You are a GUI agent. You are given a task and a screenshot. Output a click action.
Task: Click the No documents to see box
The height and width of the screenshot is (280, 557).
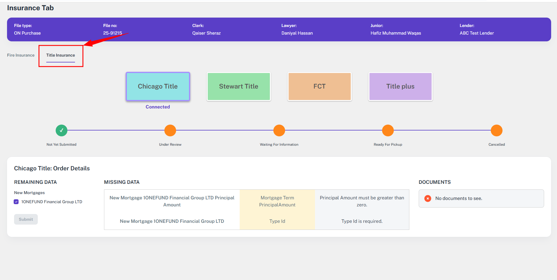[x=481, y=198]
